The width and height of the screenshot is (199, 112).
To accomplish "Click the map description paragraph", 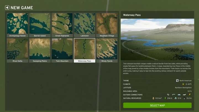I will tap(157, 69).
